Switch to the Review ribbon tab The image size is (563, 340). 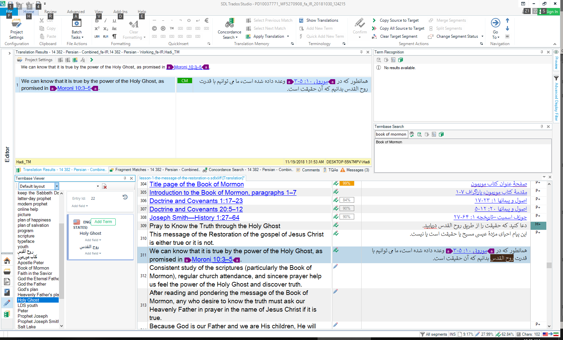50,12
